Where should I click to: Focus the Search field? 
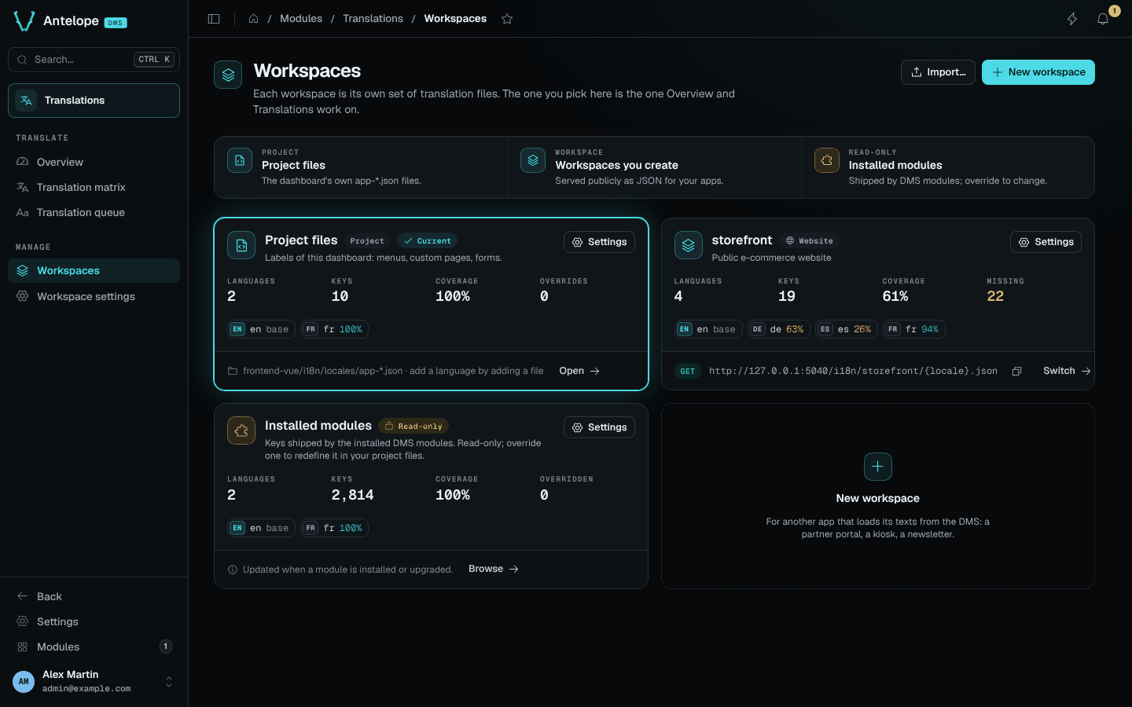tap(94, 60)
